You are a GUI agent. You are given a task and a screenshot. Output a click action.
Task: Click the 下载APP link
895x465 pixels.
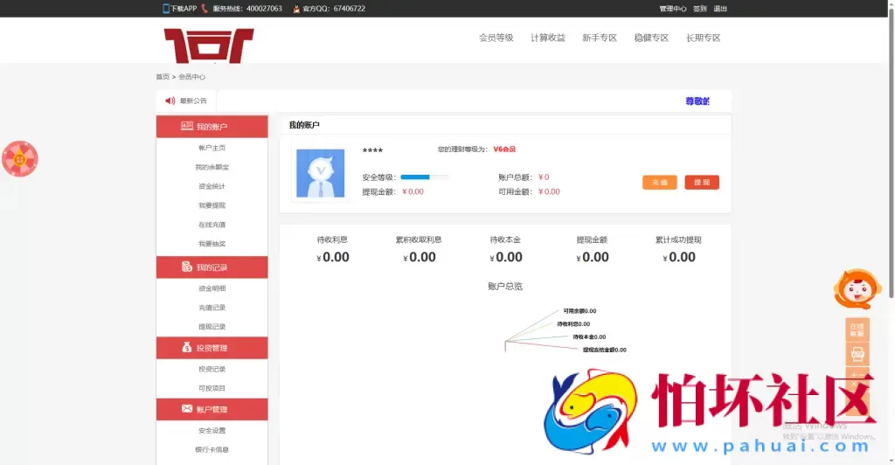tap(184, 9)
